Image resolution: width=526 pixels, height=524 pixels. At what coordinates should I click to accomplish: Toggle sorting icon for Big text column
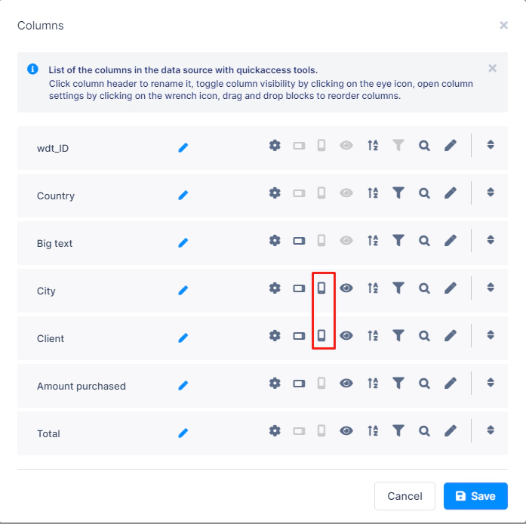[x=373, y=241]
